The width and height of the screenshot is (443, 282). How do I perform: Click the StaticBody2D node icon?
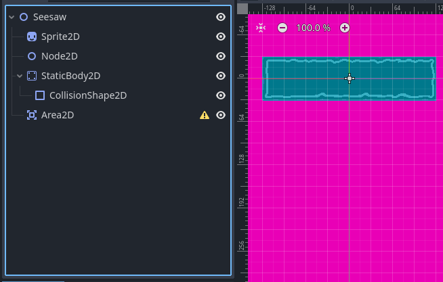click(x=32, y=76)
